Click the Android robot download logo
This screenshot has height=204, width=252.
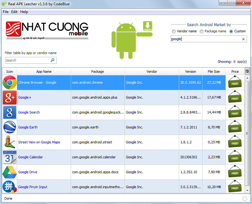pyautogui.click(x=132, y=40)
